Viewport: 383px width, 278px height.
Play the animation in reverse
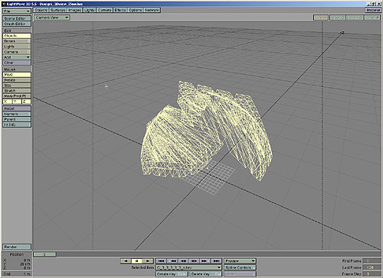pos(126,261)
